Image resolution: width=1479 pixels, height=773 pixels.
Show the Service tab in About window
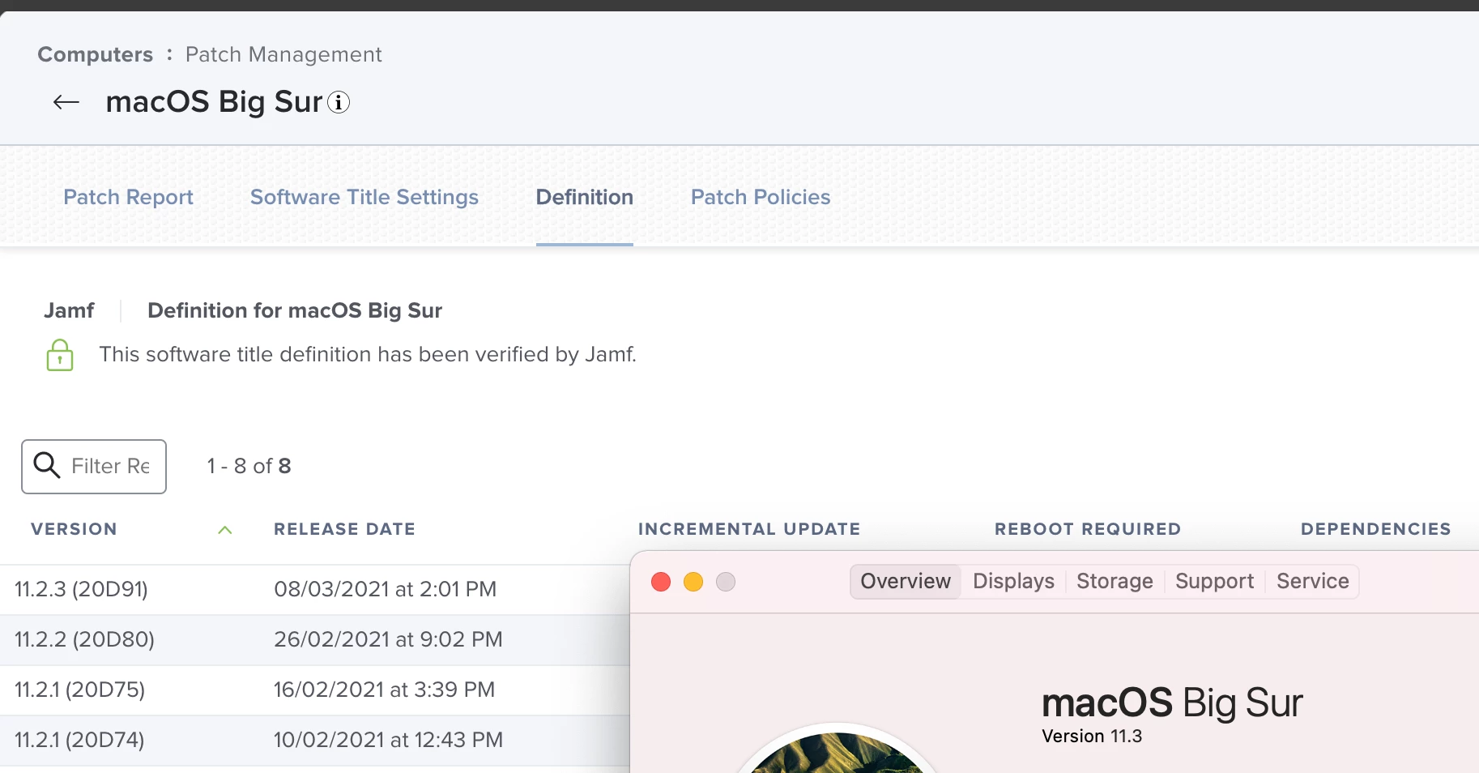(x=1313, y=582)
